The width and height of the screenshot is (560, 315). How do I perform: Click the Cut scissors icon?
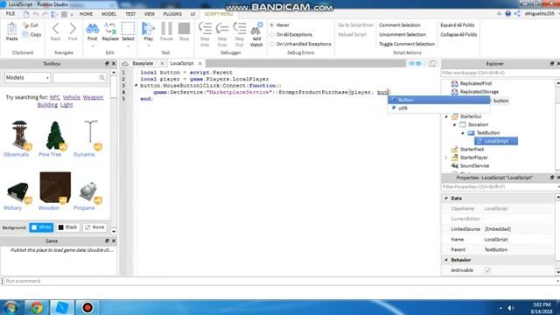pyautogui.click(x=25, y=25)
